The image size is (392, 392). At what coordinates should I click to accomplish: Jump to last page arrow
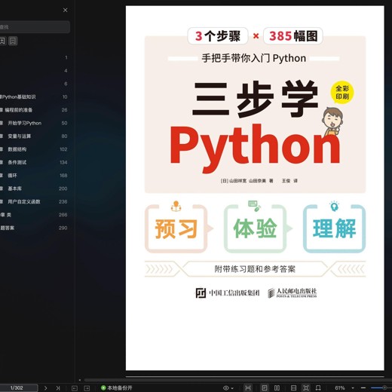pos(58,388)
